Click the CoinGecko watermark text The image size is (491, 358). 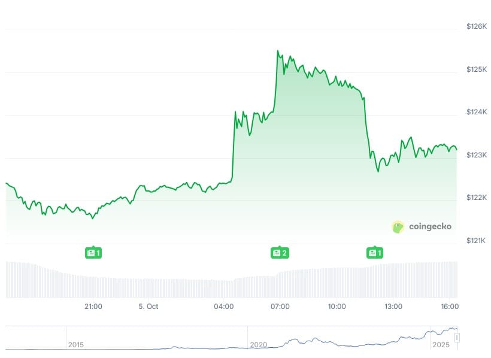(x=430, y=226)
